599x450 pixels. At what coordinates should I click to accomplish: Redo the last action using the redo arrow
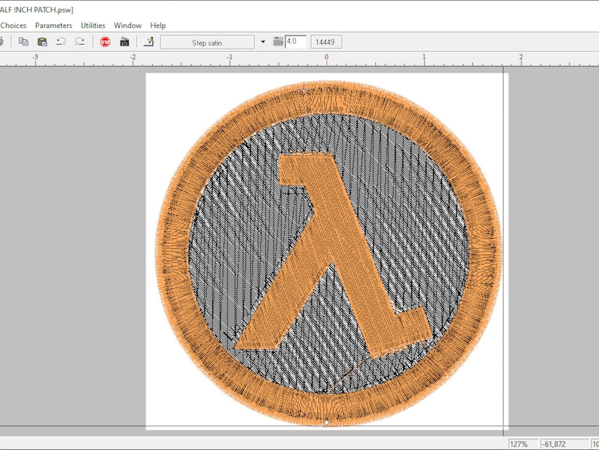click(79, 42)
